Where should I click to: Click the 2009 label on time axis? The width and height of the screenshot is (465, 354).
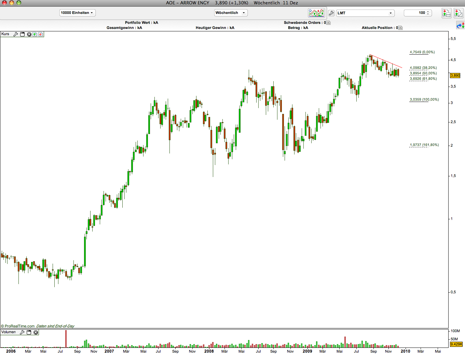coord(307,351)
